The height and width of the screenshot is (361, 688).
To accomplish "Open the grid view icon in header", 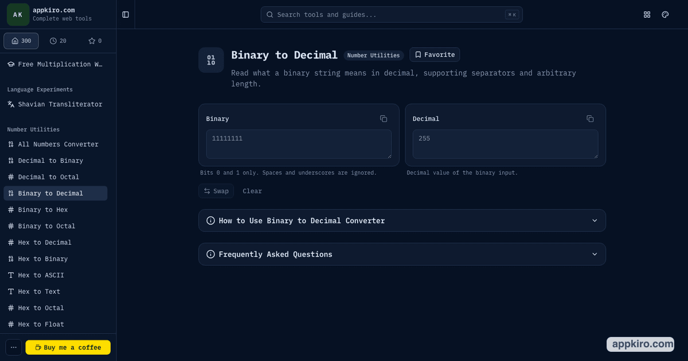I will [x=647, y=14].
